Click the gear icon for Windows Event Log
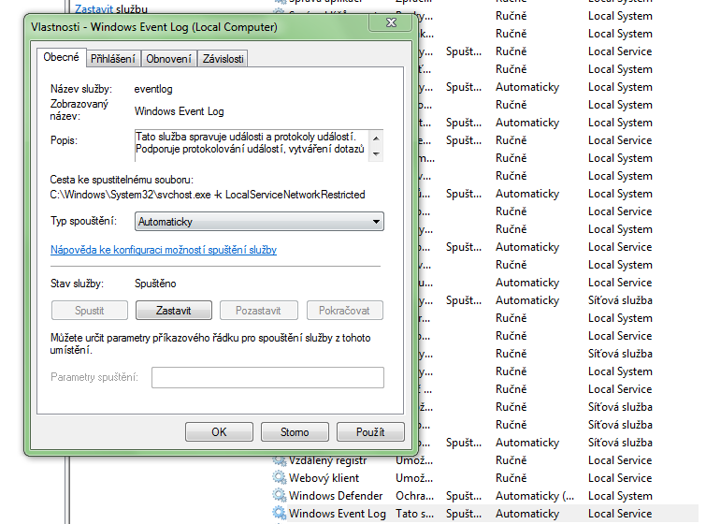This screenshot has height=524, width=706. point(280,513)
